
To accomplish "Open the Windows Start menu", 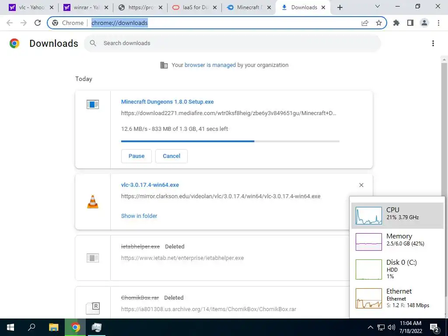I will pos(10,327).
